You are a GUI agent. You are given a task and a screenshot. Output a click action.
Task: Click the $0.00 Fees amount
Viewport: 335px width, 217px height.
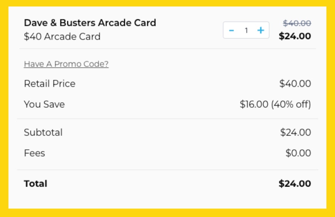[298, 153]
